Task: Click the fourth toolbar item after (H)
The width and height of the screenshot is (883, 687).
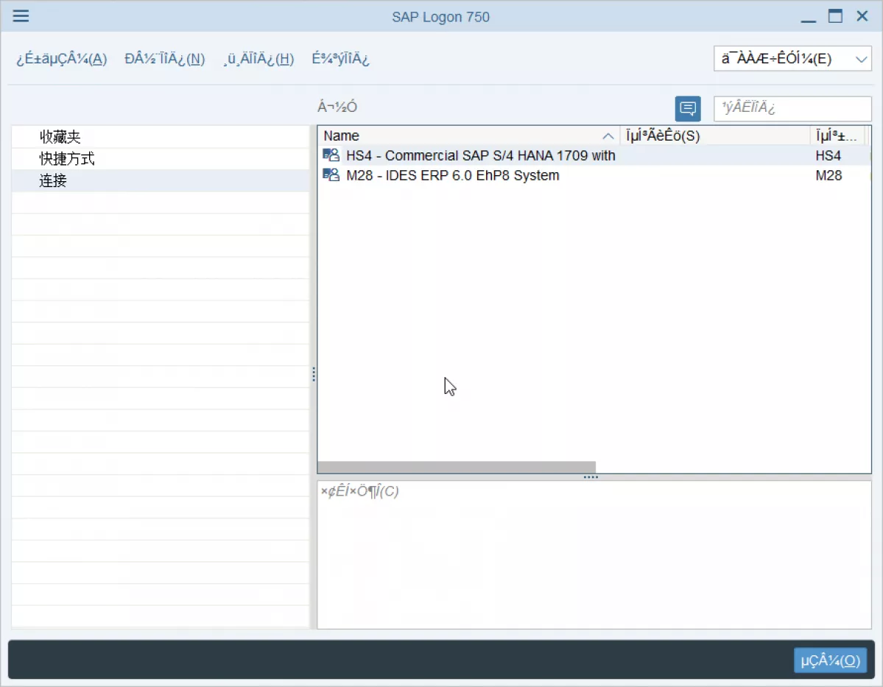Action: coord(340,59)
